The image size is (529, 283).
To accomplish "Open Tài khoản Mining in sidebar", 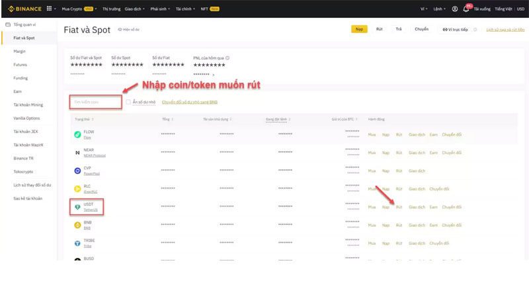I will pyautogui.click(x=28, y=105).
